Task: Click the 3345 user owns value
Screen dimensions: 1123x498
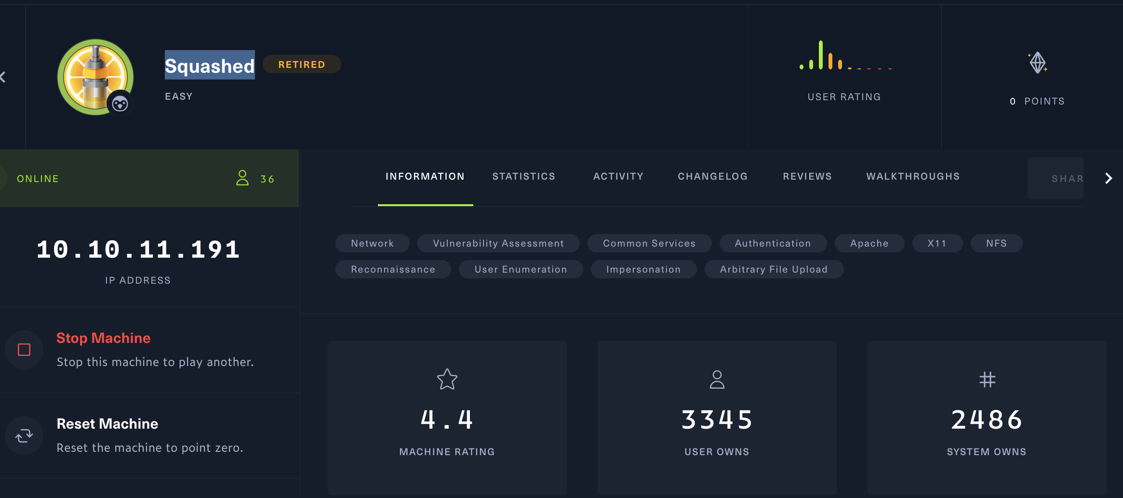Action: click(x=717, y=419)
